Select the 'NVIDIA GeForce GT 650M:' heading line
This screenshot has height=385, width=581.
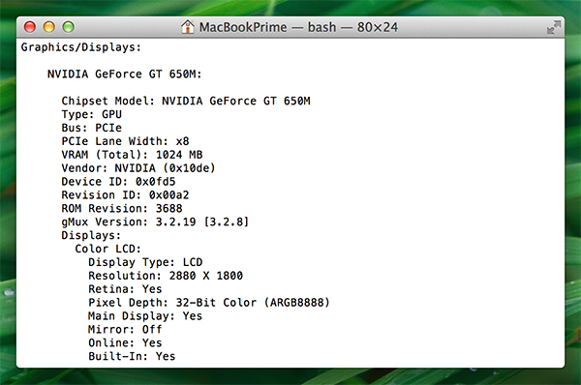pos(125,74)
